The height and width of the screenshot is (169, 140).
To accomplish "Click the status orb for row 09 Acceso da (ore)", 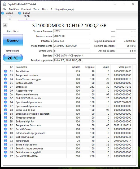I will pos(6,91).
